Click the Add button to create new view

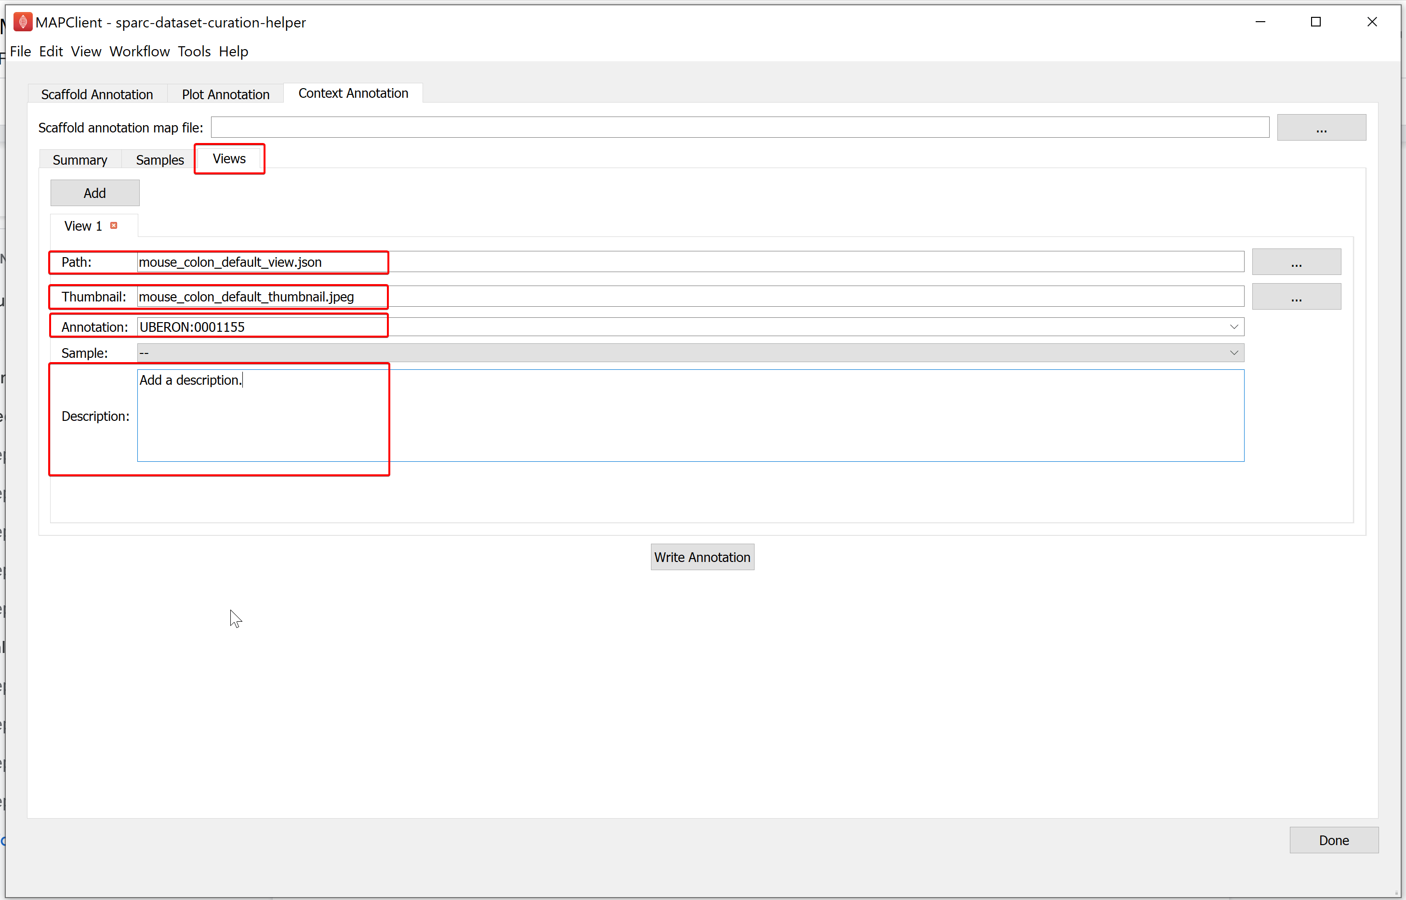pyautogui.click(x=94, y=193)
